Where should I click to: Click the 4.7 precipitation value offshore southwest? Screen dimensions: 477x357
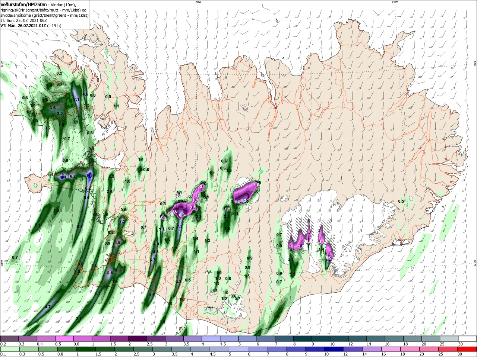pyautogui.click(x=48, y=307)
